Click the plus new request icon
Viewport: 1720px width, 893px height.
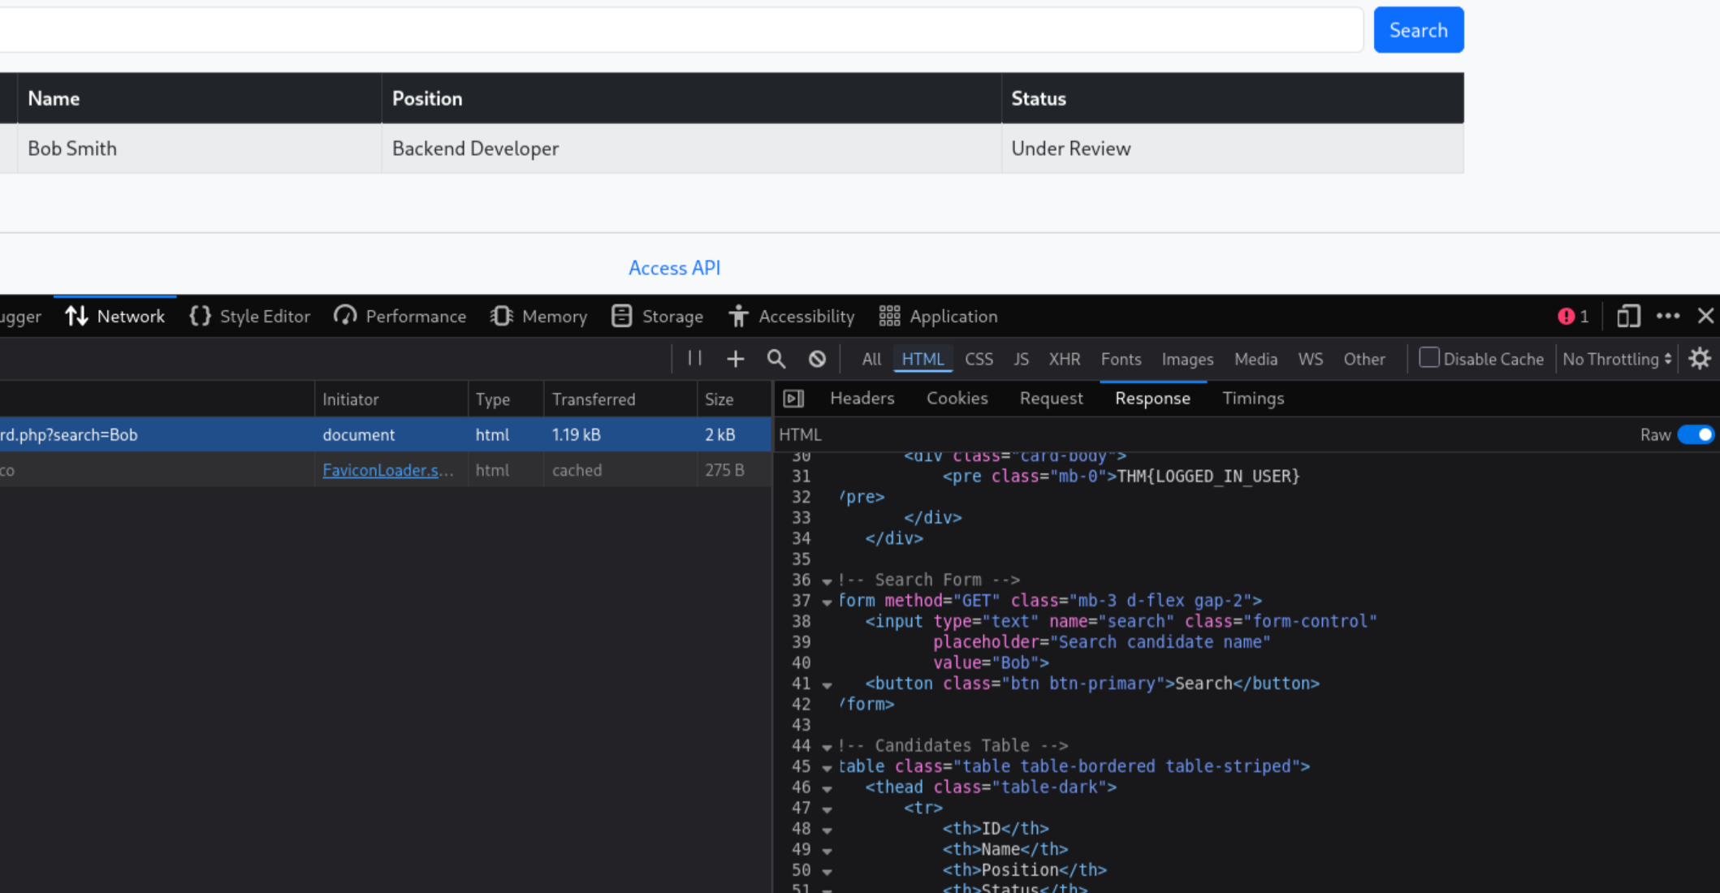click(x=735, y=359)
